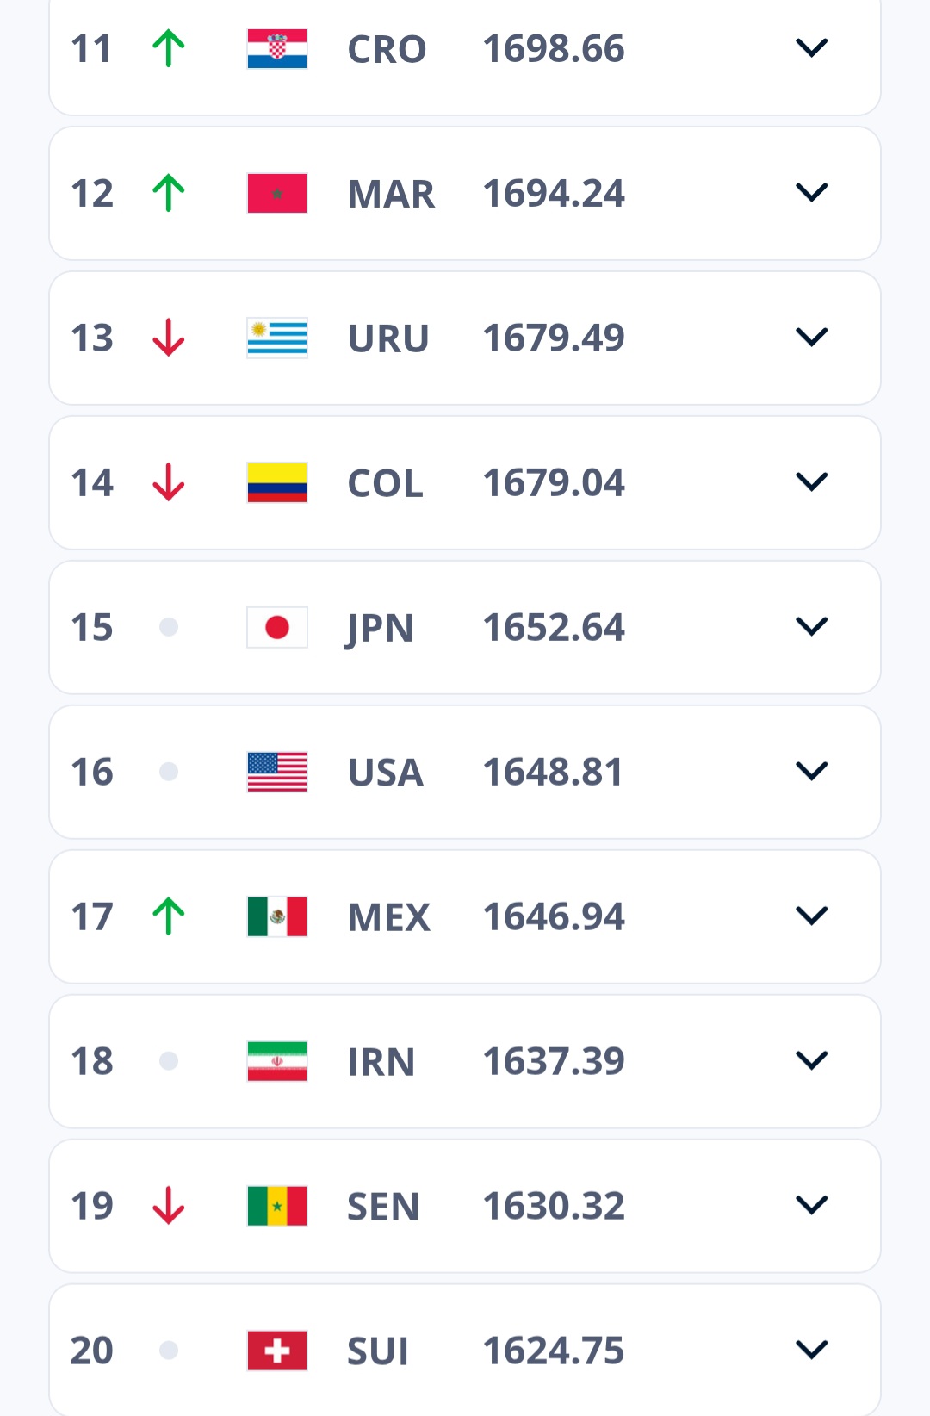Expand the CRO row details chevron
The image size is (930, 1416).
tap(811, 47)
